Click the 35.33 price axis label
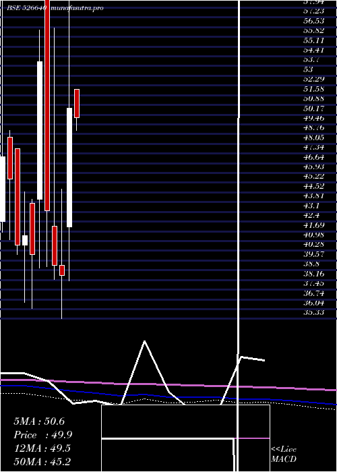 click(314, 312)
